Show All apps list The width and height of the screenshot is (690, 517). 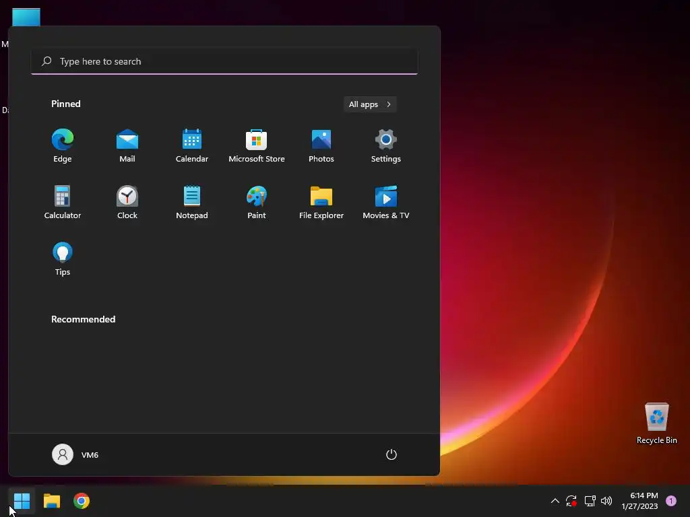(x=370, y=104)
